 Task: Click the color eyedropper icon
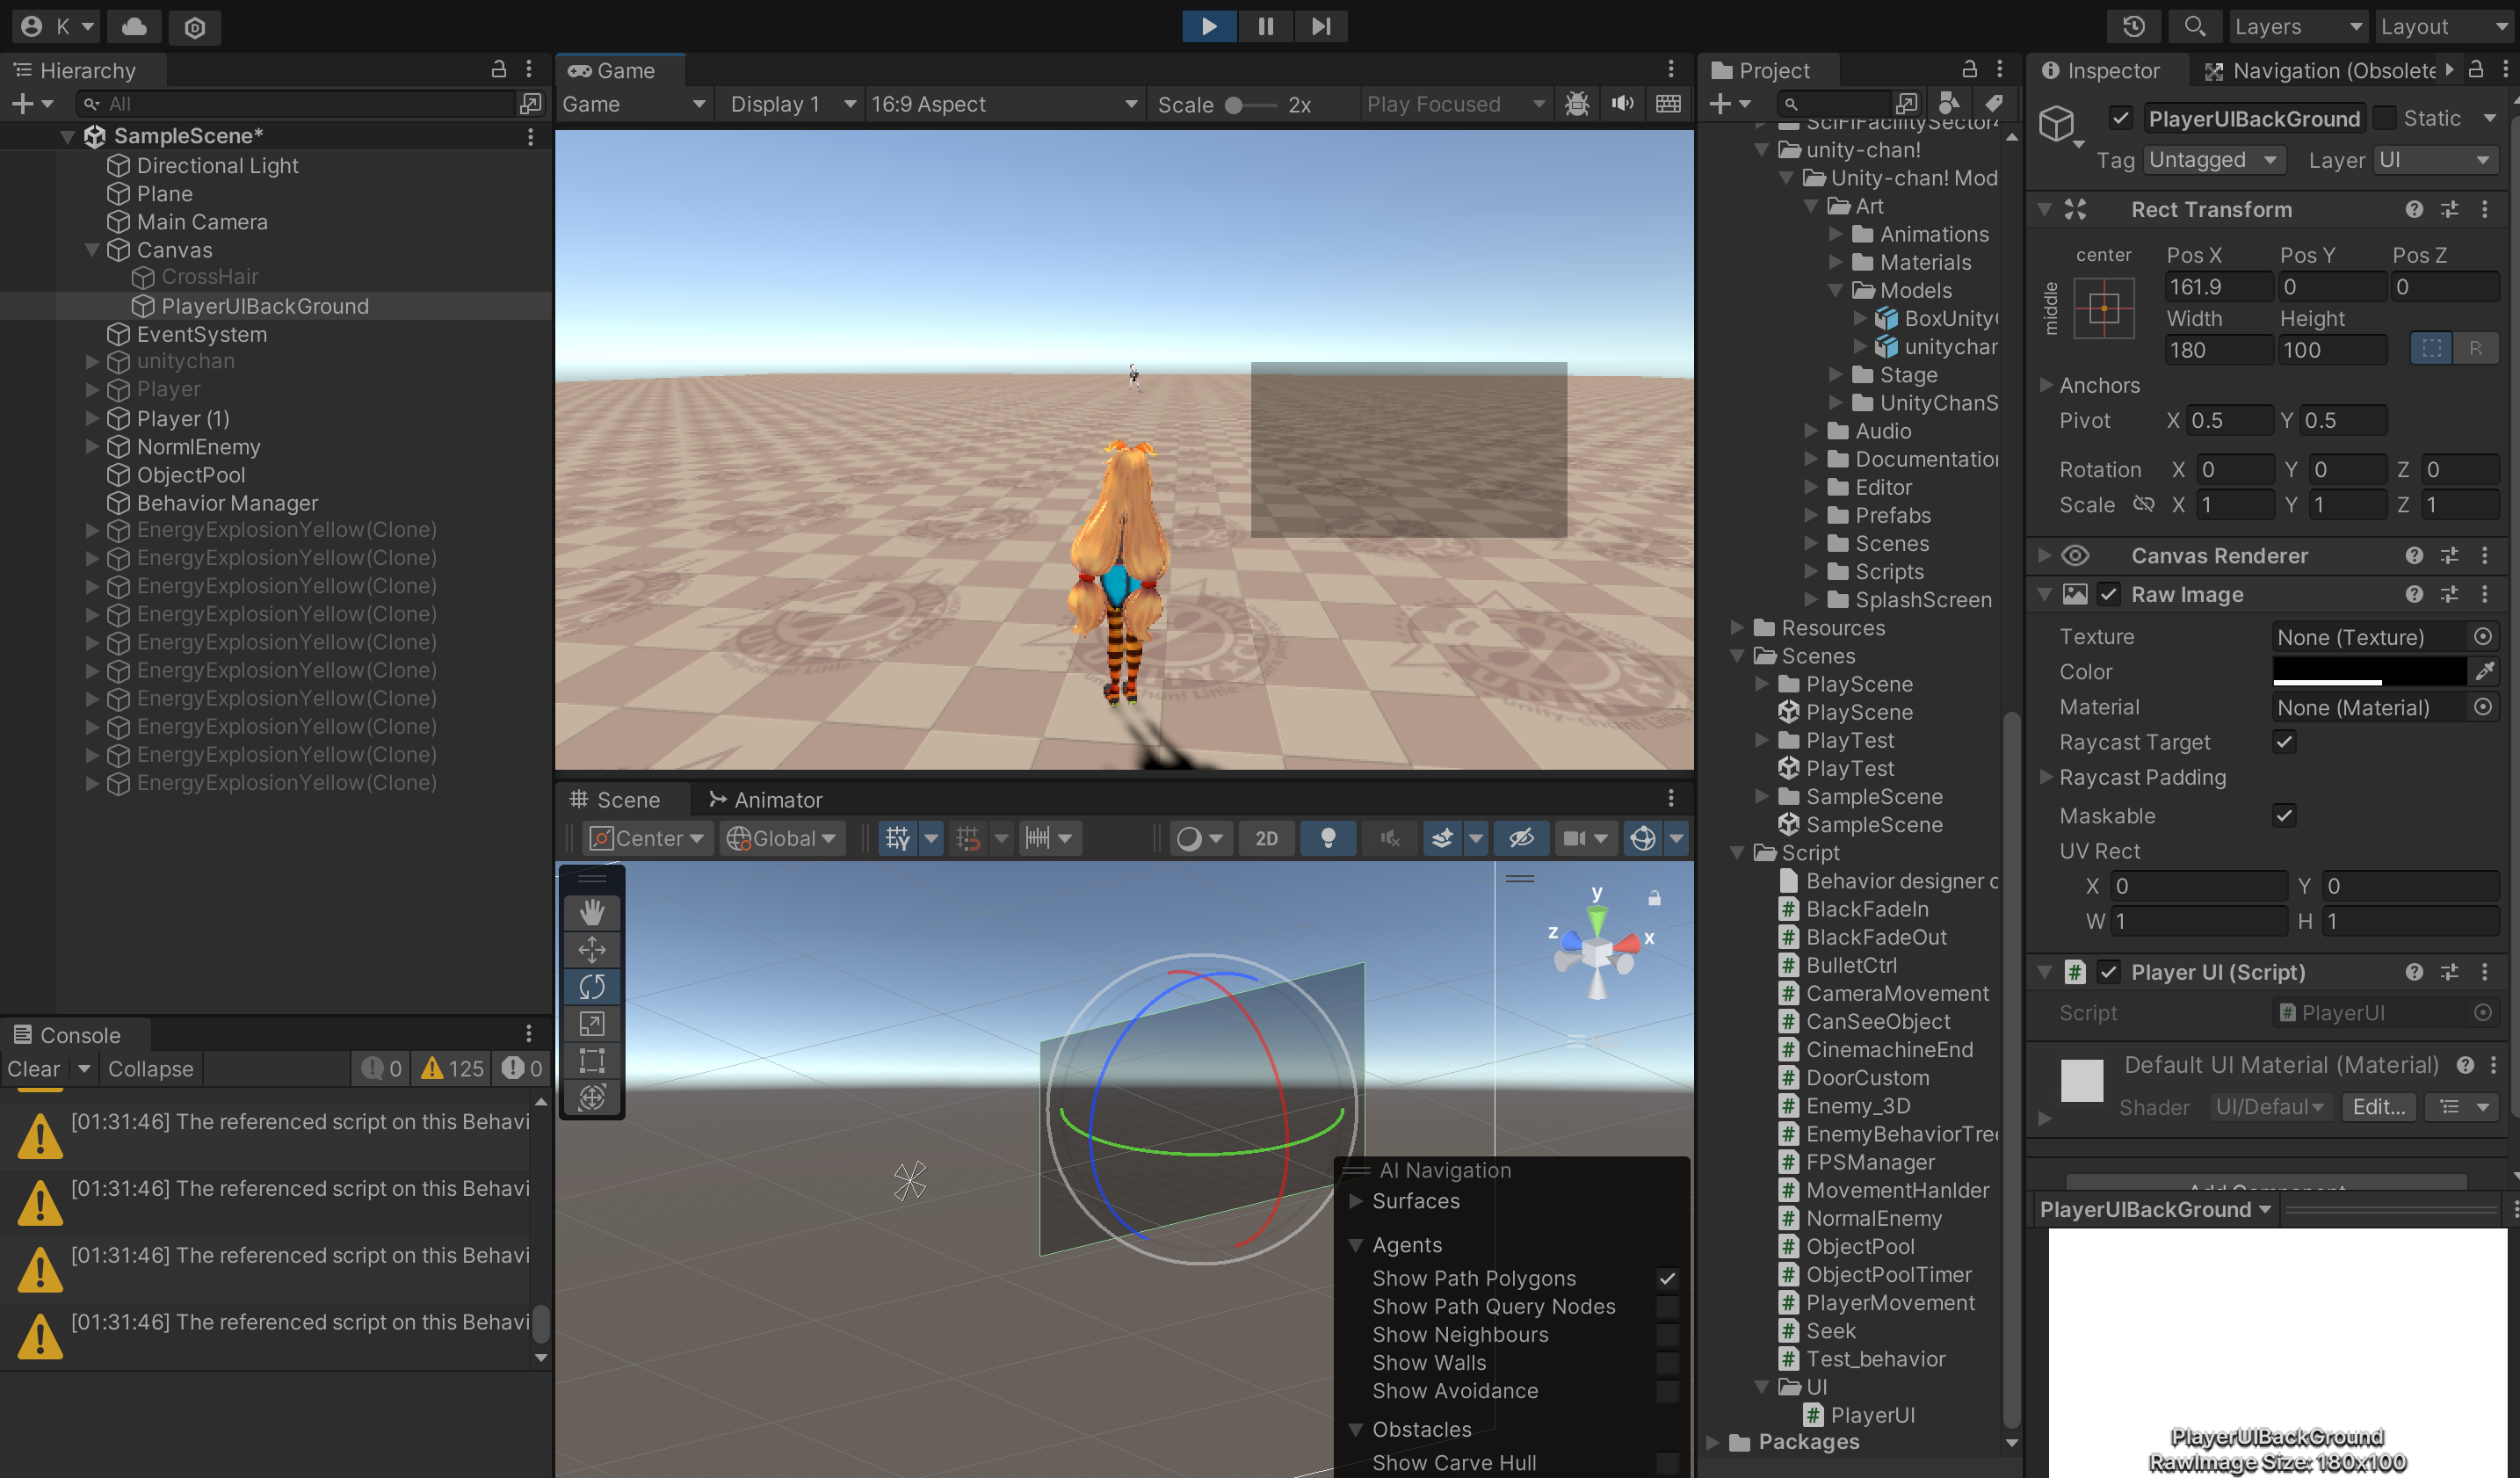[x=2484, y=671]
